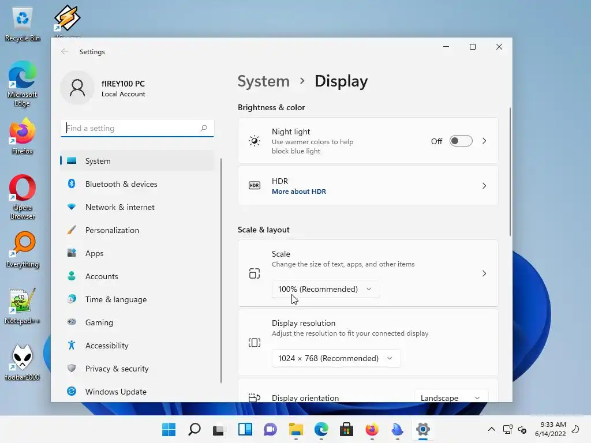Screen dimensions: 591x443
Task: Open Privacy & security settings
Action: (137, 369)
